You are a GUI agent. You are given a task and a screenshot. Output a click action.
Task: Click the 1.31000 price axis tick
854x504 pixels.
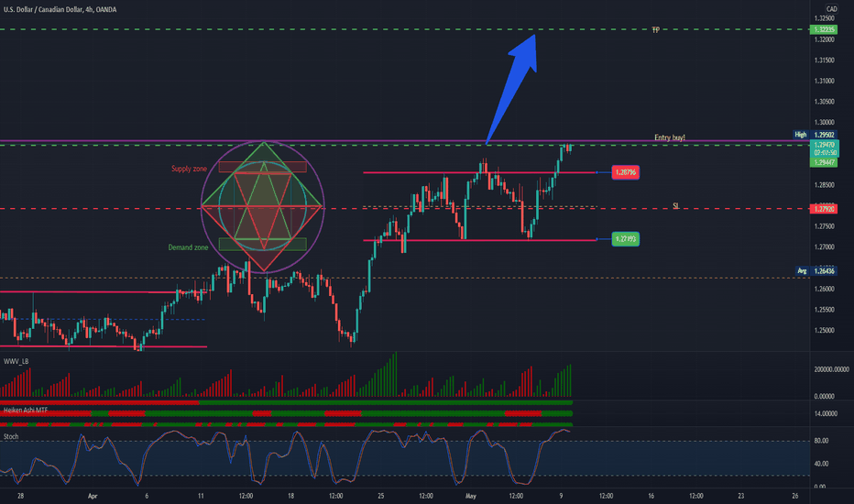point(824,82)
